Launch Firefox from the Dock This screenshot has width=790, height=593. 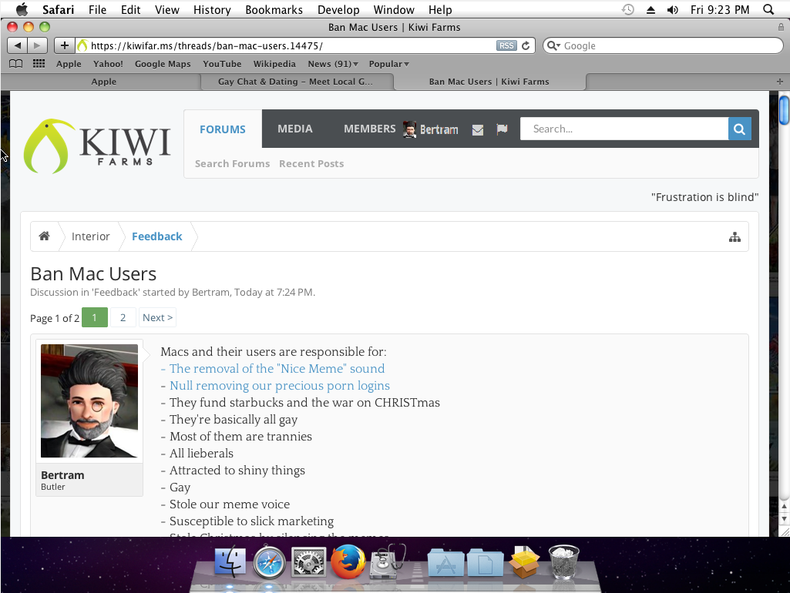click(348, 561)
